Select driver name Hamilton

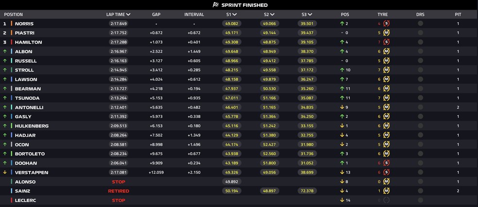coord(28,42)
